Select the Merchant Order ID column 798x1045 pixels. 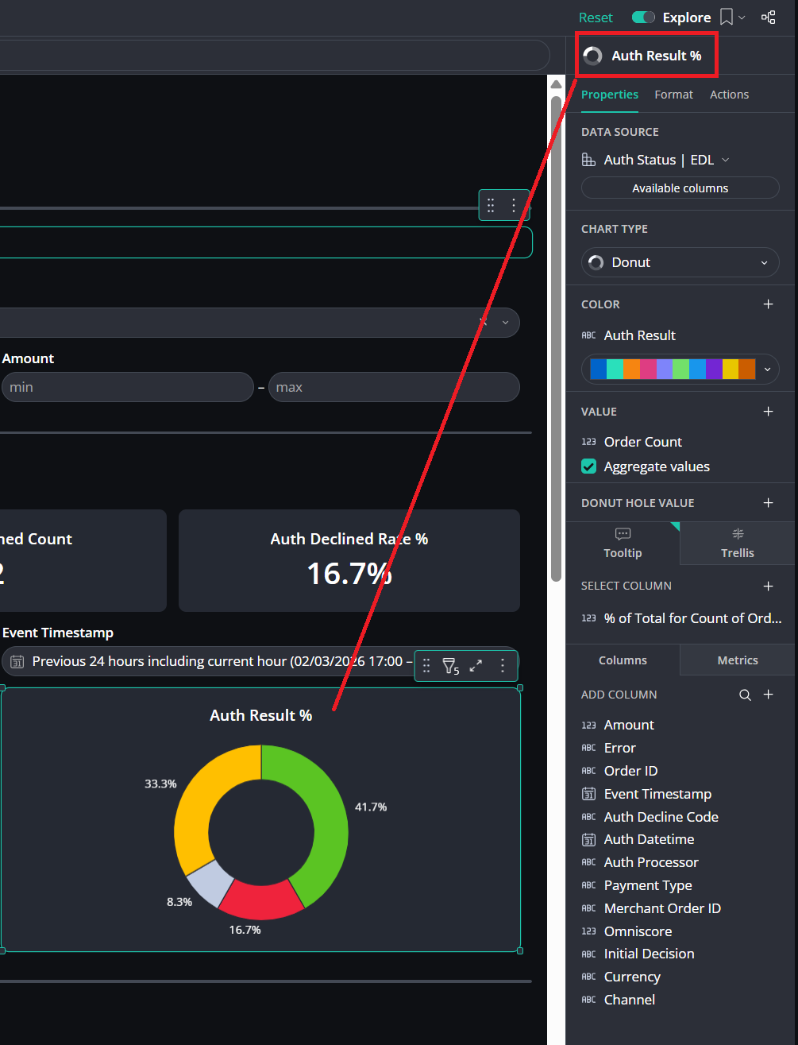662,908
